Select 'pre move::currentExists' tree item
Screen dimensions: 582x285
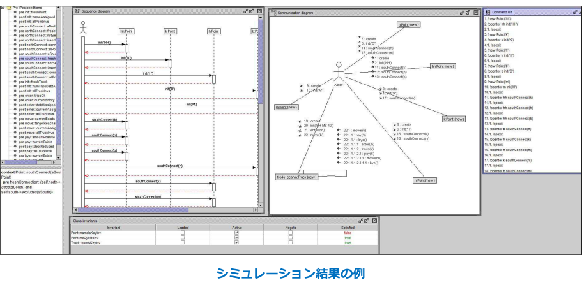pyautogui.click(x=37, y=119)
